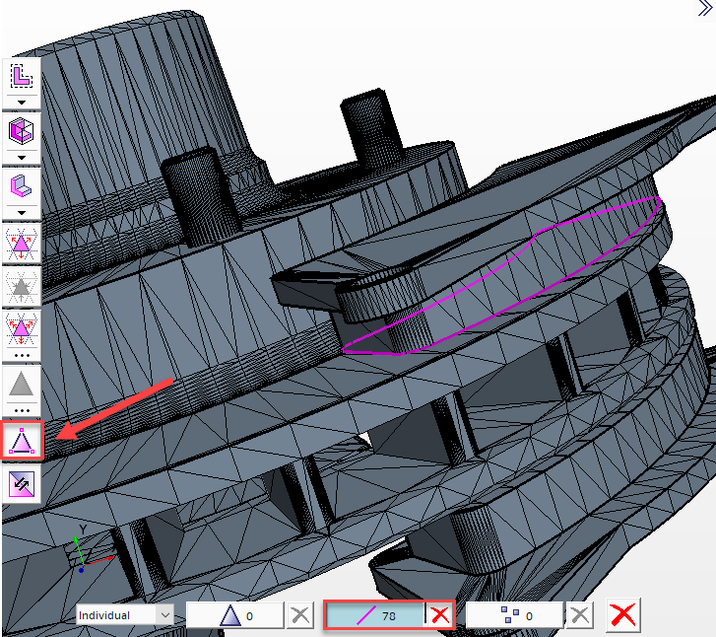
Task: Select the triangle edge selection tool highlighted in red
Action: [23, 441]
